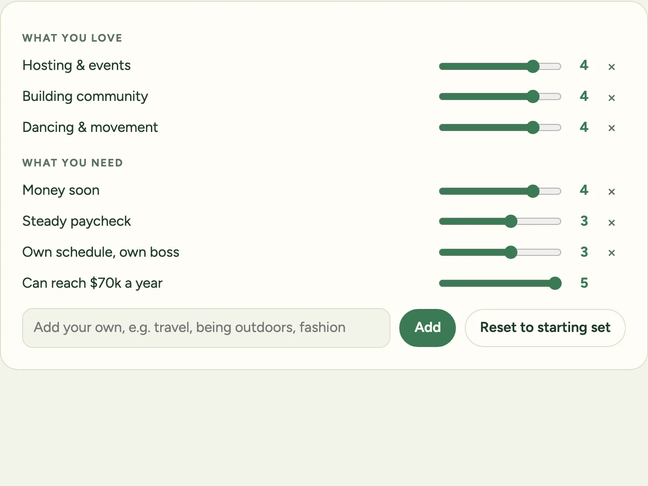Click the Dancing & movement label
648x486 pixels.
click(90, 127)
